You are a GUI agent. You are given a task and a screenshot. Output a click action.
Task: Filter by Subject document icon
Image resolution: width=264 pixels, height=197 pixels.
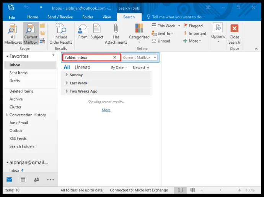click(97, 29)
